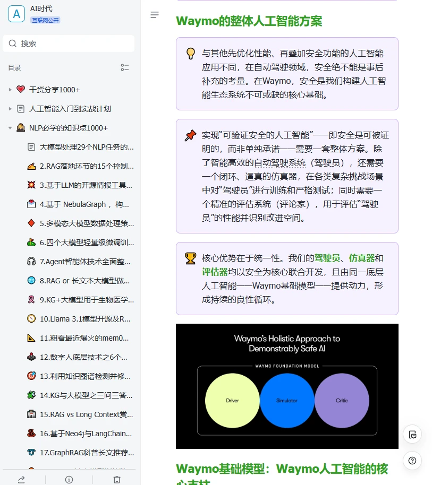This screenshot has width=432, height=485.
Task: Expand the 干货分享1000+ section
Action: point(9,90)
